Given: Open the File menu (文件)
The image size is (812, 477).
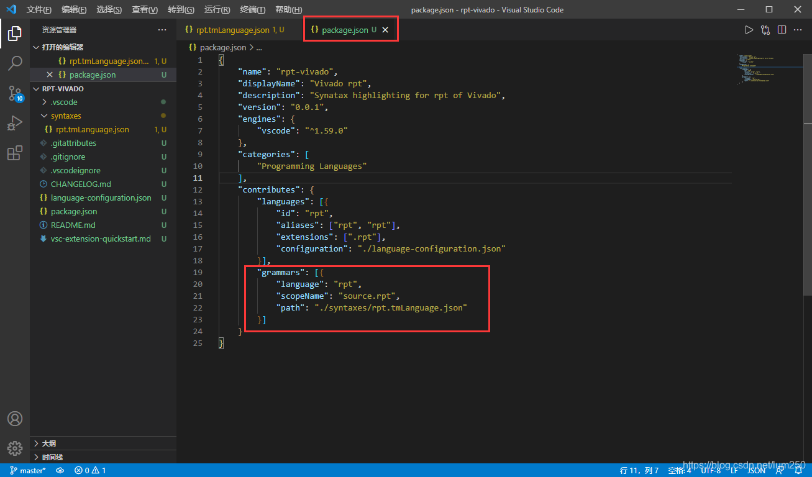Looking at the screenshot, I should (x=39, y=10).
